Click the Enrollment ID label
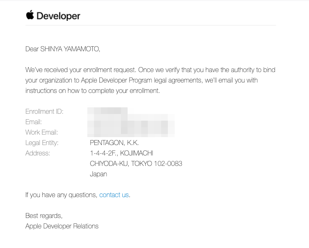This screenshot has width=309, height=248. pos(44,112)
